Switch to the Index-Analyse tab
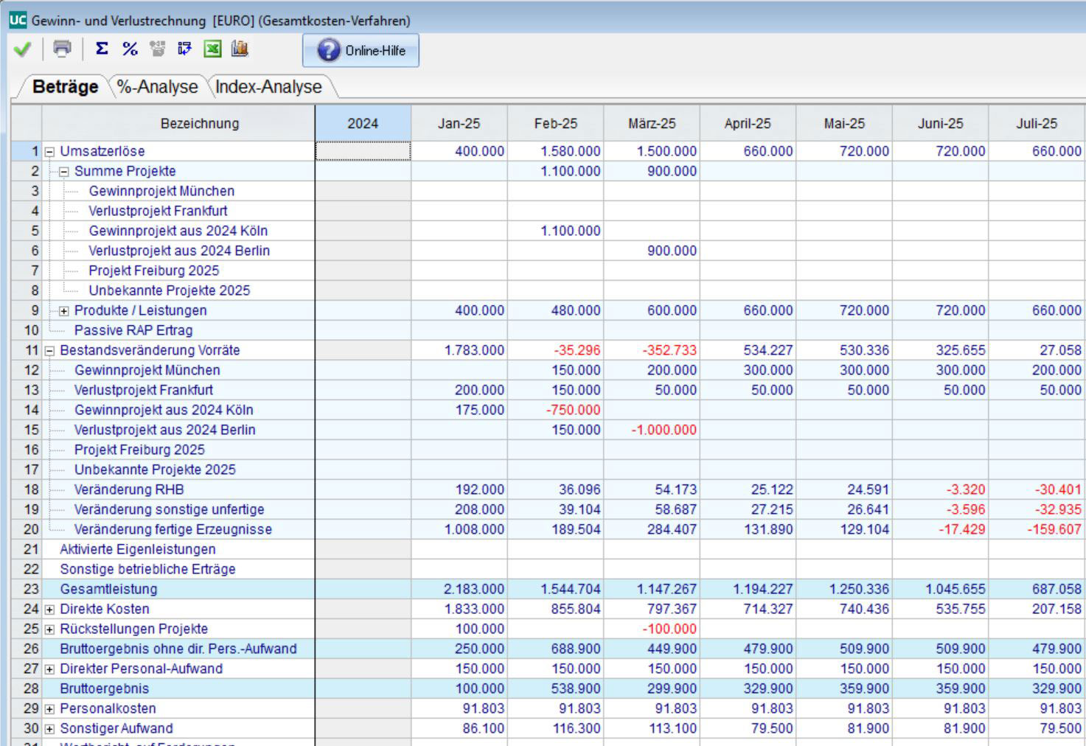The height and width of the screenshot is (746, 1086). pyautogui.click(x=268, y=87)
